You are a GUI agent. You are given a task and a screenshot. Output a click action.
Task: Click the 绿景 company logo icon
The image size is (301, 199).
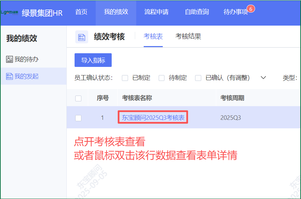(10, 13)
